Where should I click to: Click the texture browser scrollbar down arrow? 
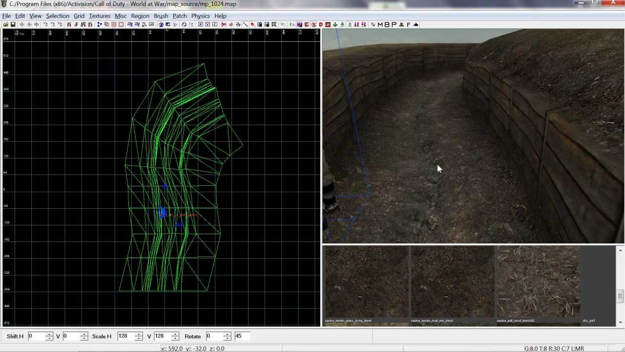[620, 322]
